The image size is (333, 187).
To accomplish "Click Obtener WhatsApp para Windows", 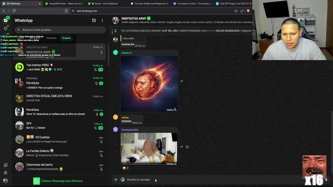I will [62, 181].
